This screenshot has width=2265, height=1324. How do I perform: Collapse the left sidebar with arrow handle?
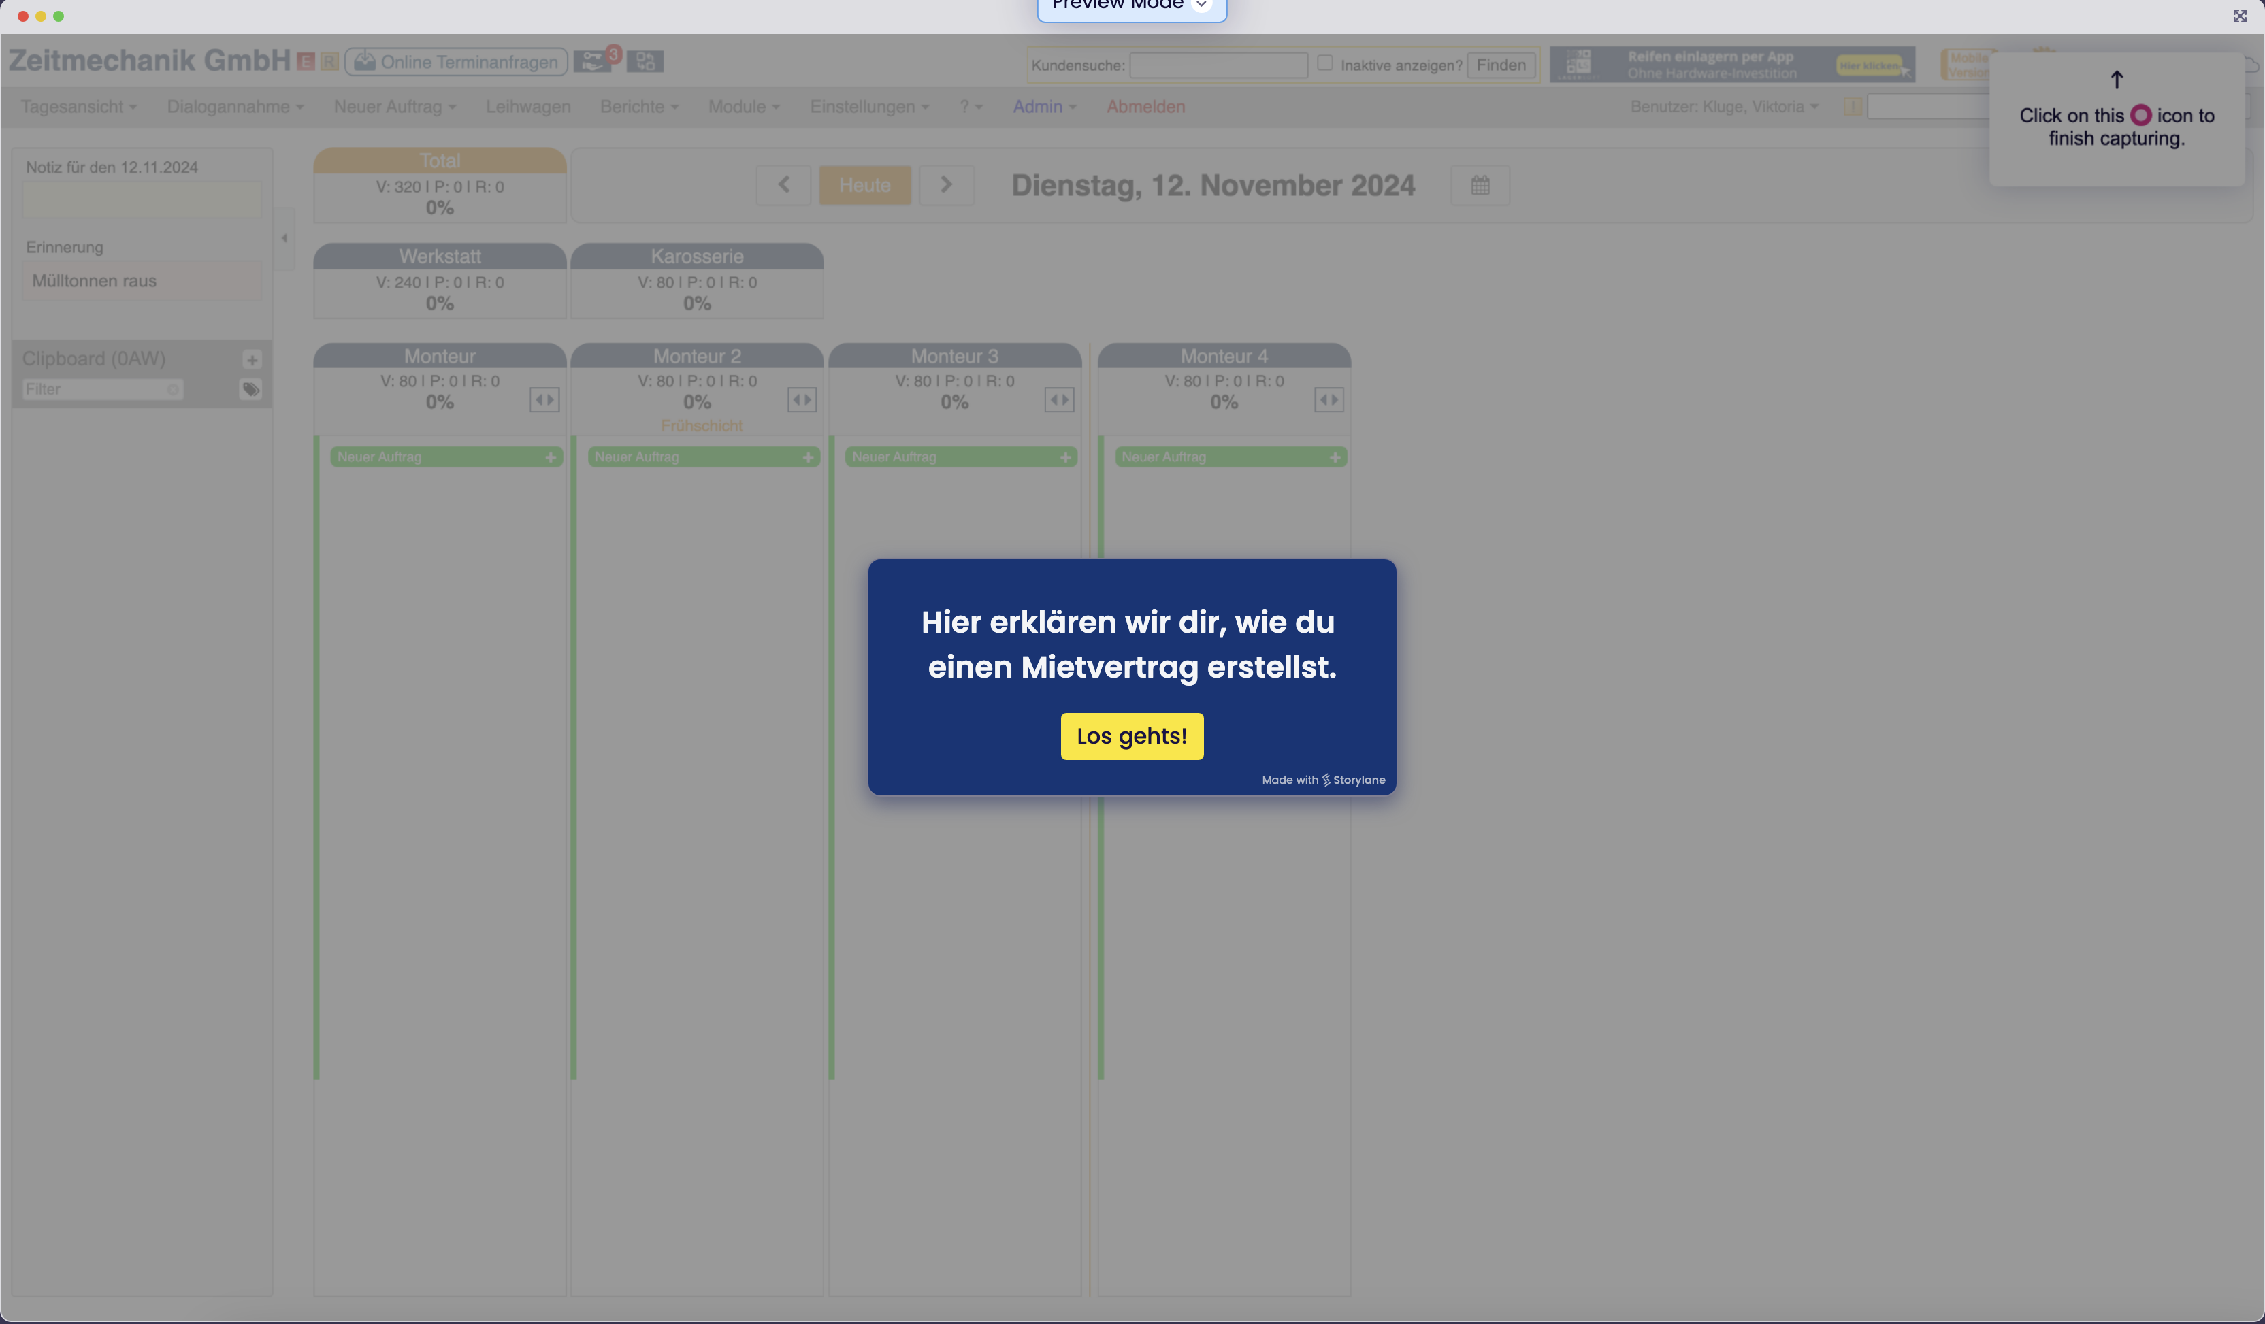[x=284, y=238]
